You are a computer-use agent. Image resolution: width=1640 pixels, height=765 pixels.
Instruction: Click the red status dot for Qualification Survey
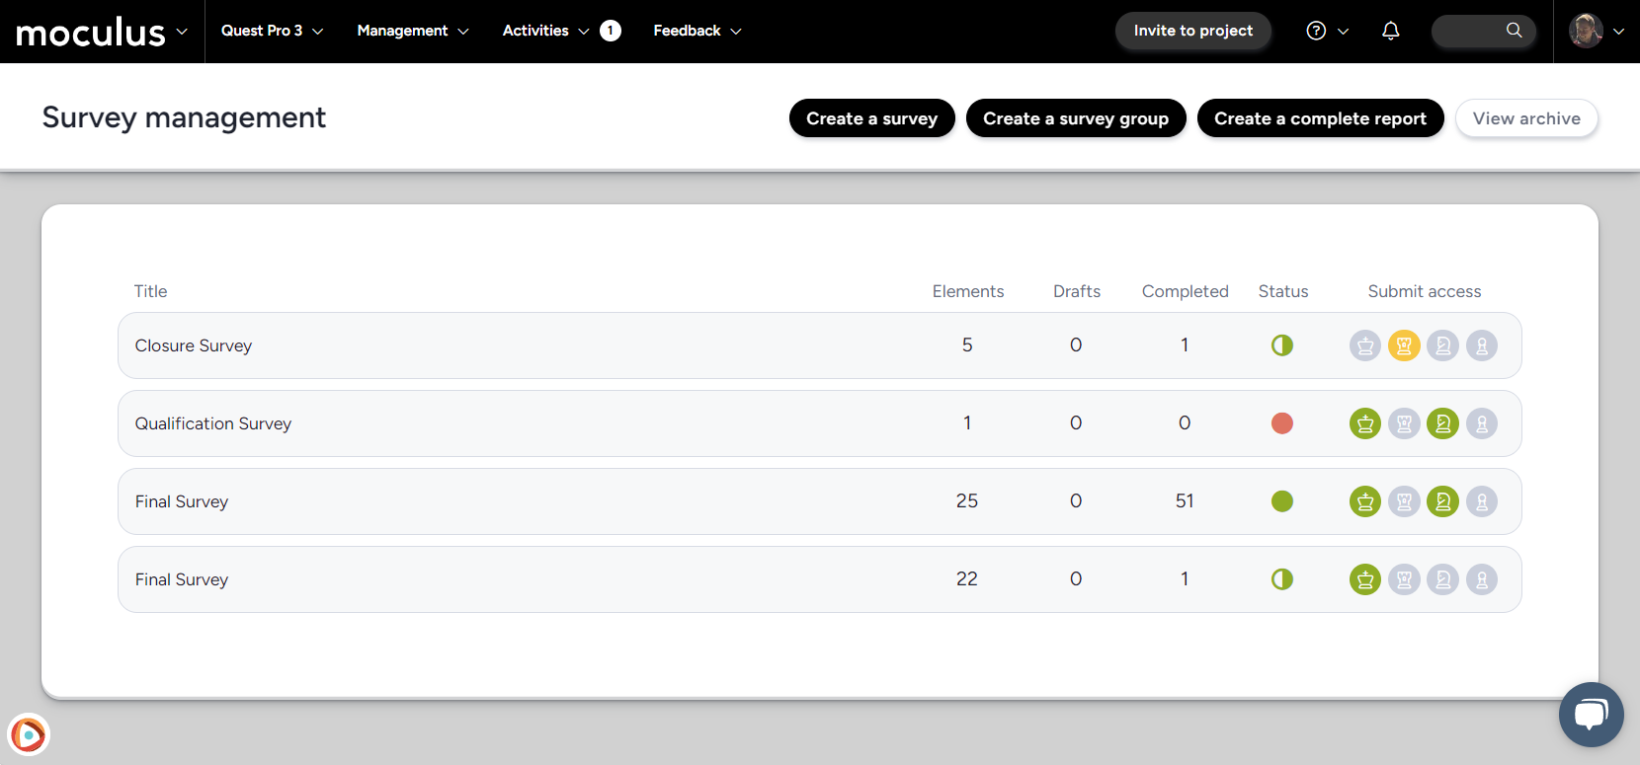point(1282,423)
